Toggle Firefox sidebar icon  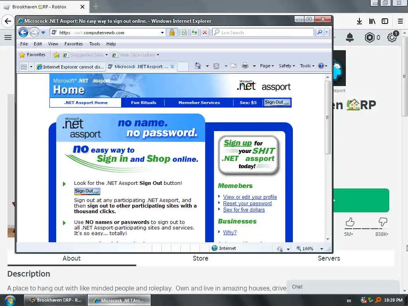(x=385, y=21)
